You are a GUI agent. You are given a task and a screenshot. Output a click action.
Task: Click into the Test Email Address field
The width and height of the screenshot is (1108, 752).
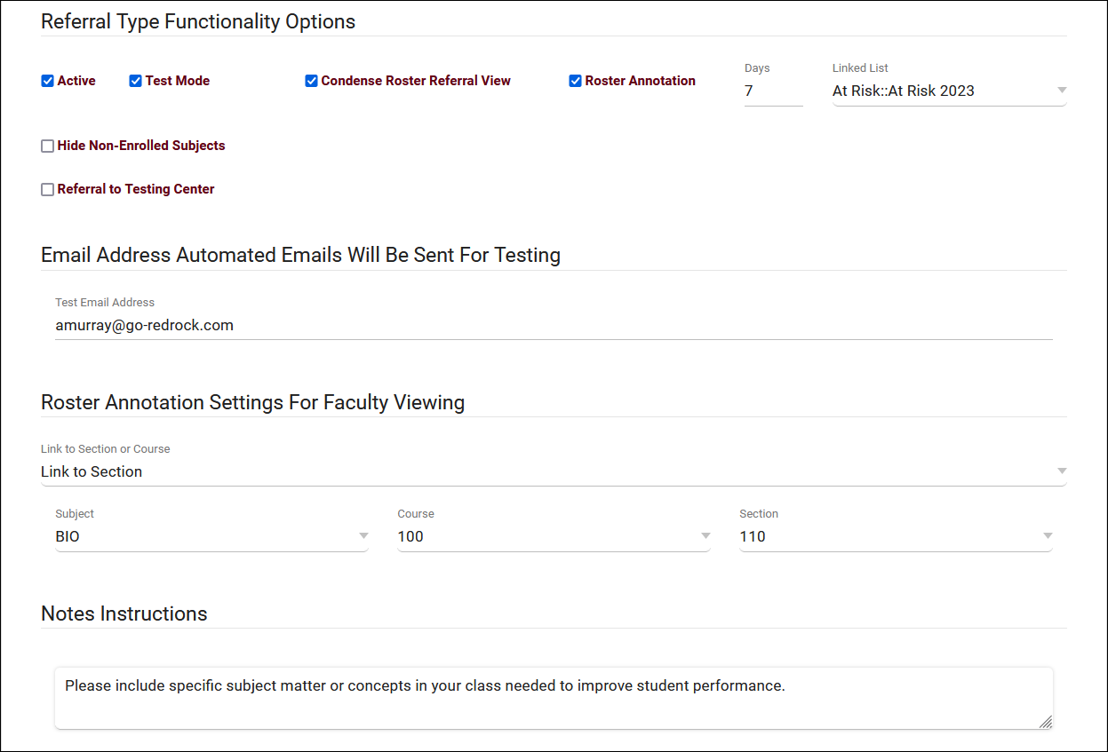(x=551, y=326)
